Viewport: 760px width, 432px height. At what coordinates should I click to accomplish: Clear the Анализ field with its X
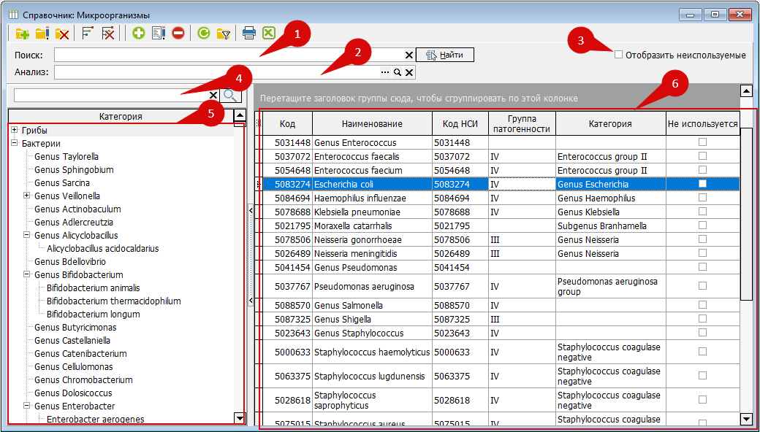[408, 72]
